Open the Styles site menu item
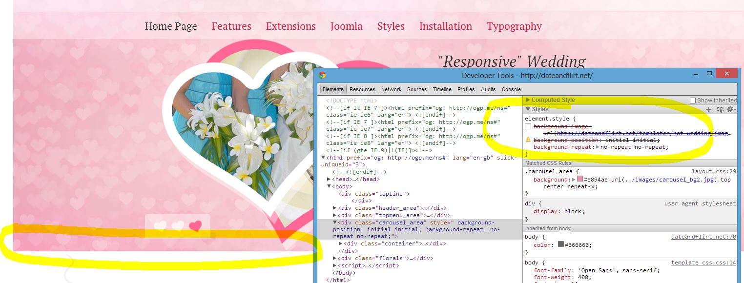Viewport: 744px width, 283px height. click(x=391, y=26)
